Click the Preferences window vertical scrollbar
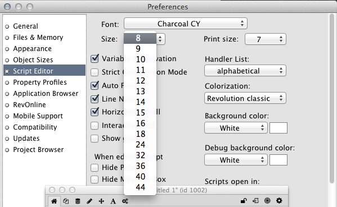Screen dimensions: 337x207 click(332, 99)
